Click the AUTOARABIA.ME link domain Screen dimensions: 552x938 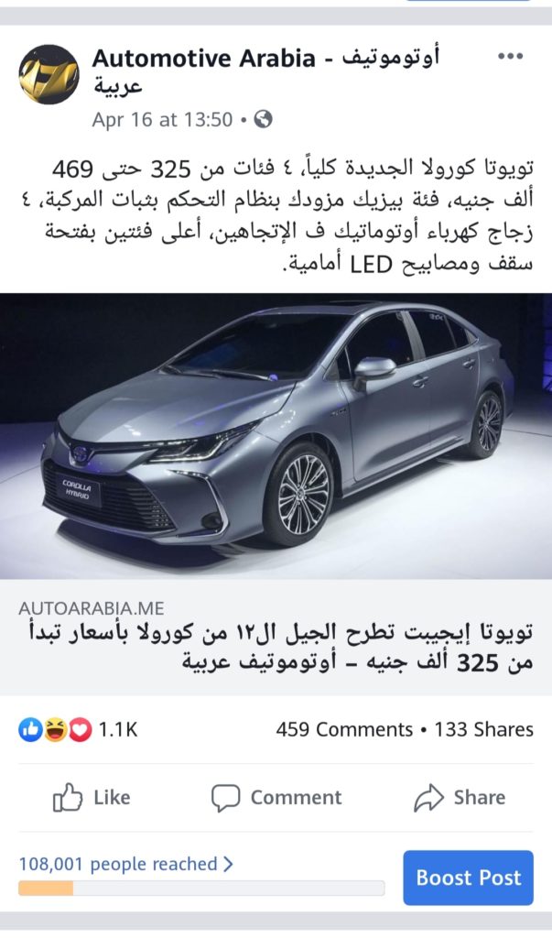(x=92, y=608)
